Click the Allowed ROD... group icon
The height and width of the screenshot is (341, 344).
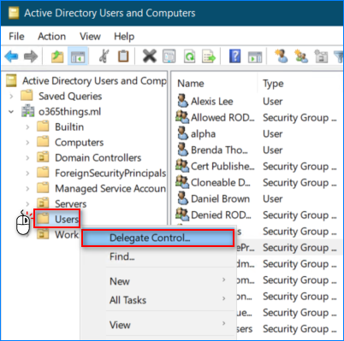pos(182,117)
